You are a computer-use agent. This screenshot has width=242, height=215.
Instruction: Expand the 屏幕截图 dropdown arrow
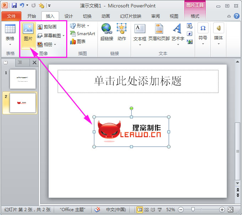64,36
